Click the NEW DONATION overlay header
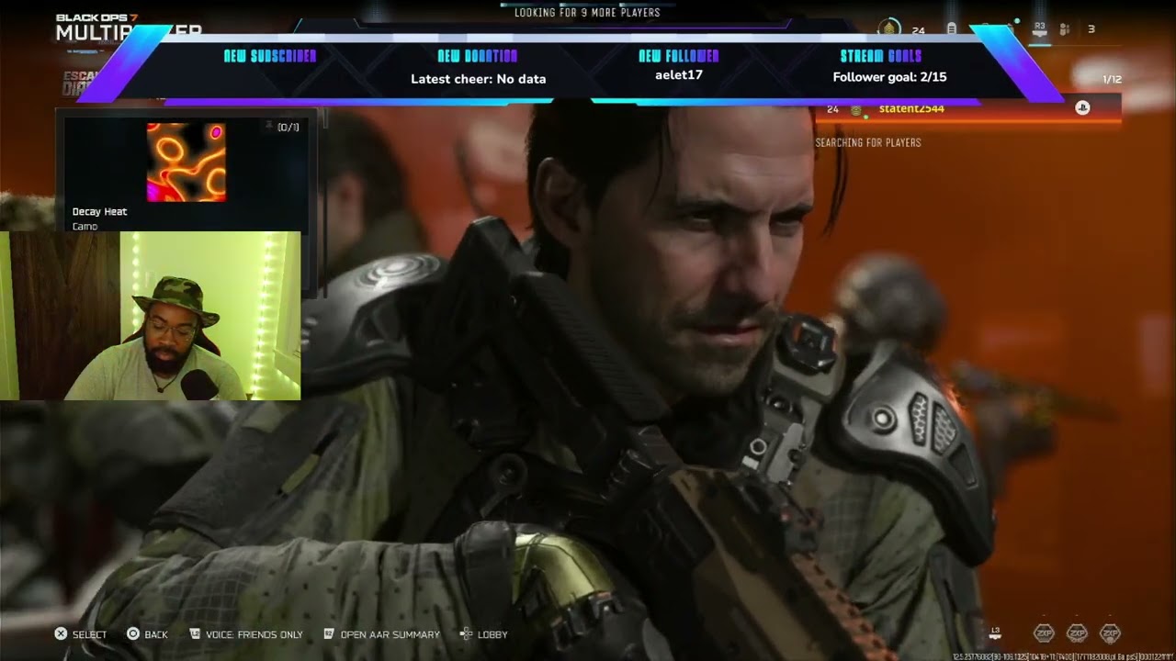 pyautogui.click(x=478, y=56)
